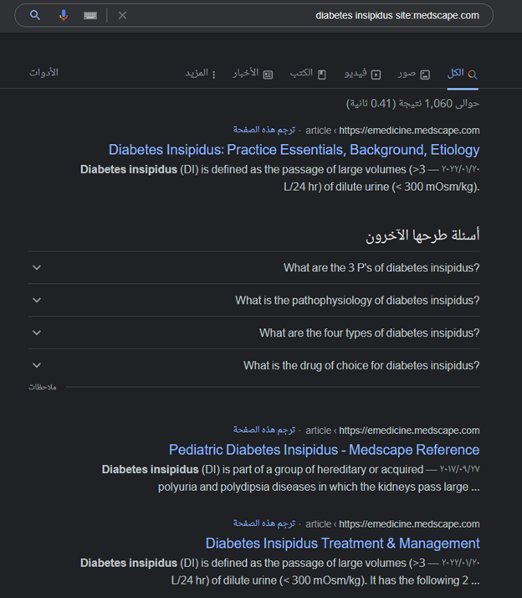Open "Diabetes Insipidus: Practice Essentials" result
The height and width of the screenshot is (598, 522).
[294, 150]
